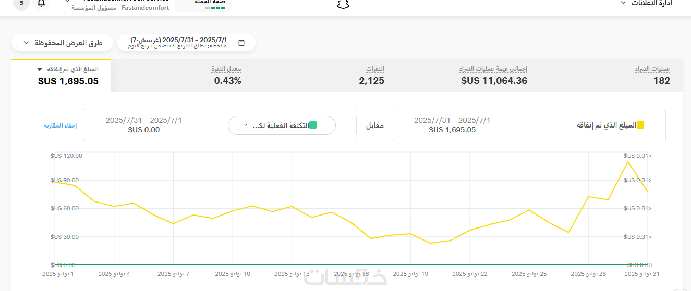Click the yellow spend legend swatch
The width and height of the screenshot is (691, 291).
tap(641, 125)
